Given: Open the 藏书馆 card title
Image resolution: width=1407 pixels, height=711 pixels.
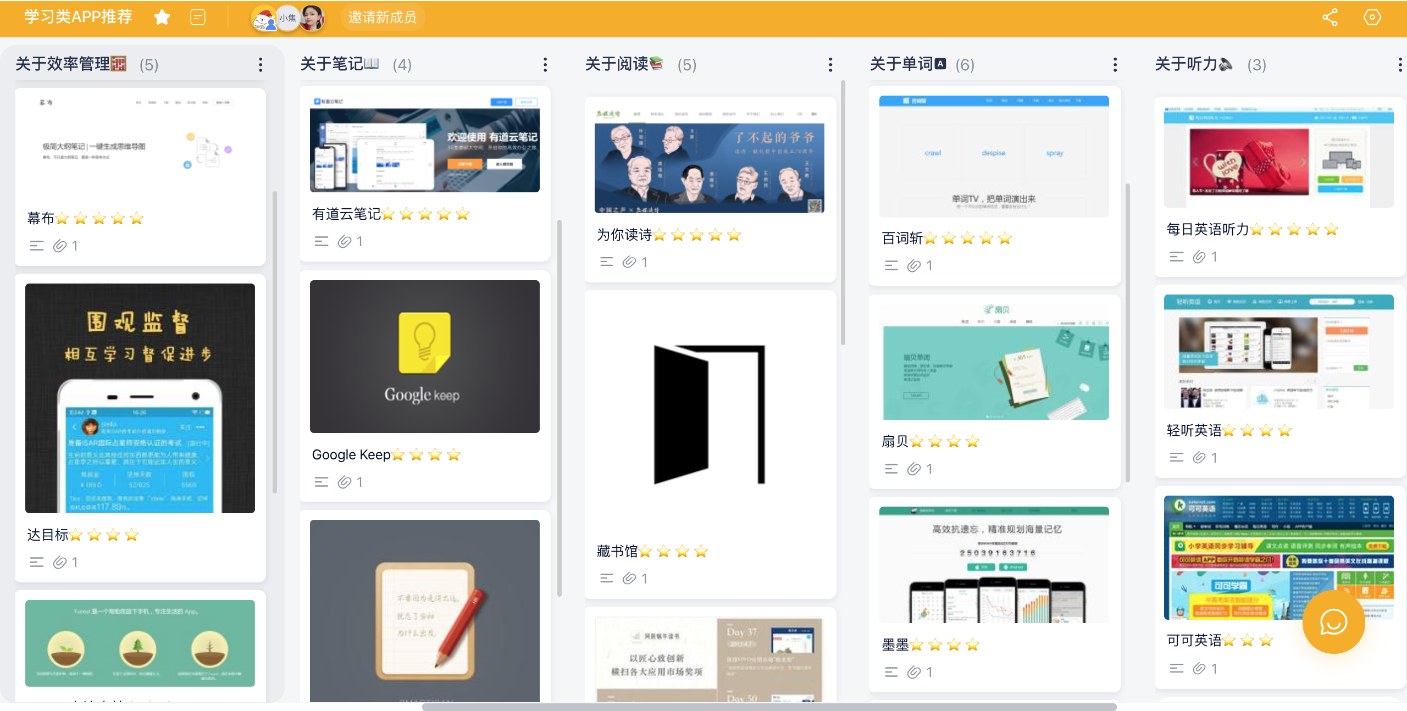Looking at the screenshot, I should tap(618, 551).
